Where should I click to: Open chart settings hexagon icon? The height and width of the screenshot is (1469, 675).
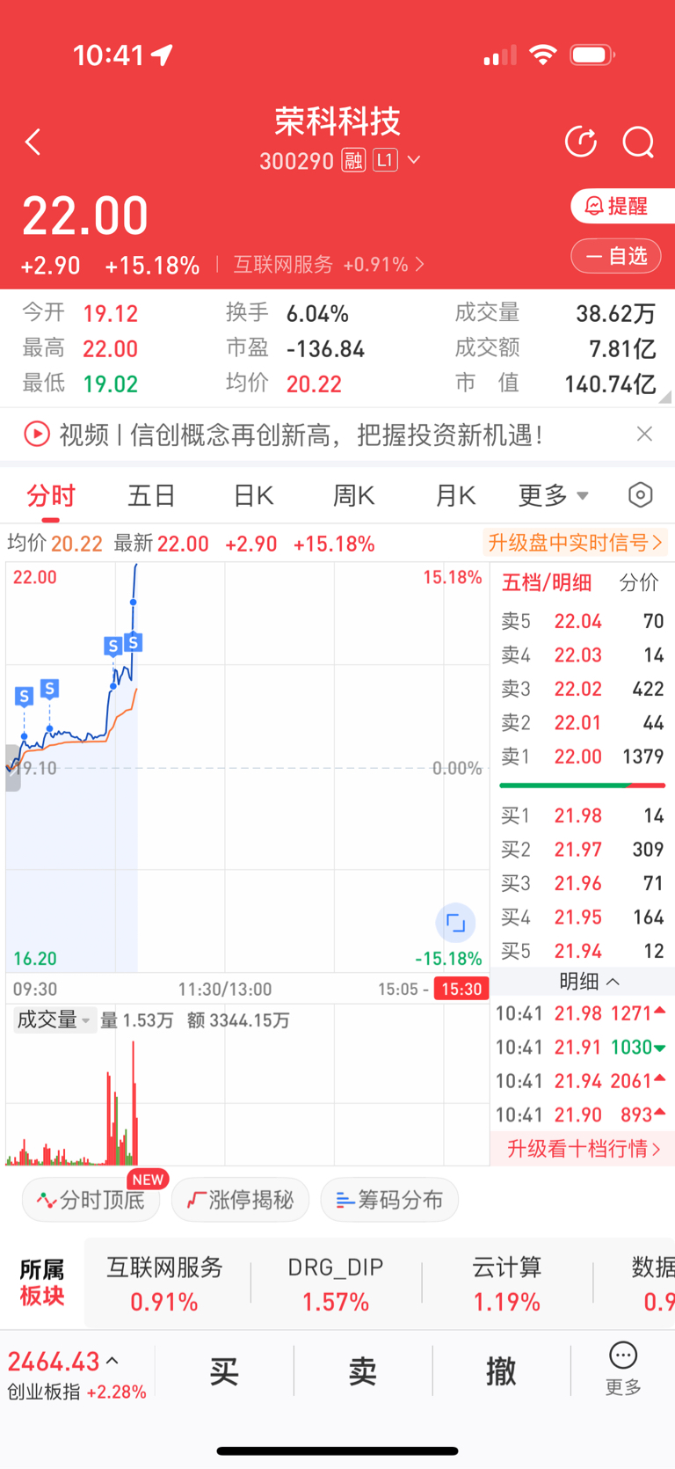click(x=641, y=495)
